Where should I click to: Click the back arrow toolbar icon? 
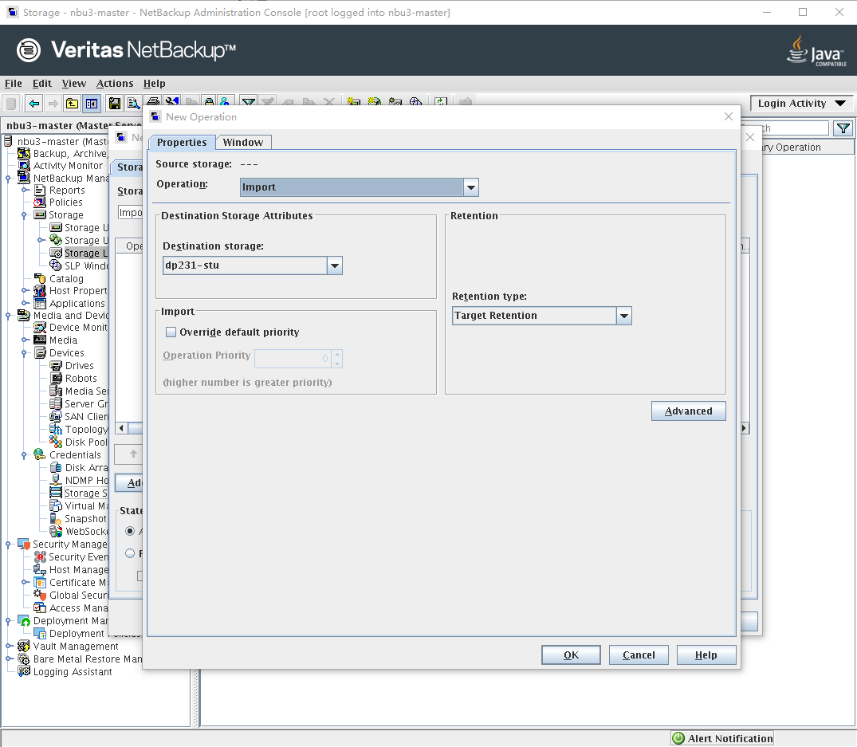[x=33, y=104]
